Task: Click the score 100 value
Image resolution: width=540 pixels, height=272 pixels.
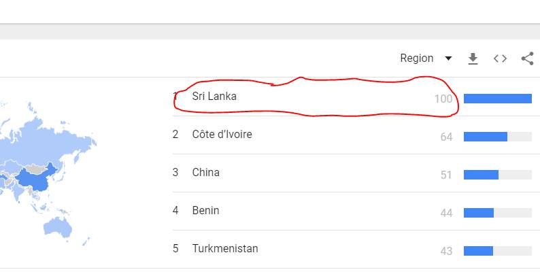Action: click(443, 99)
